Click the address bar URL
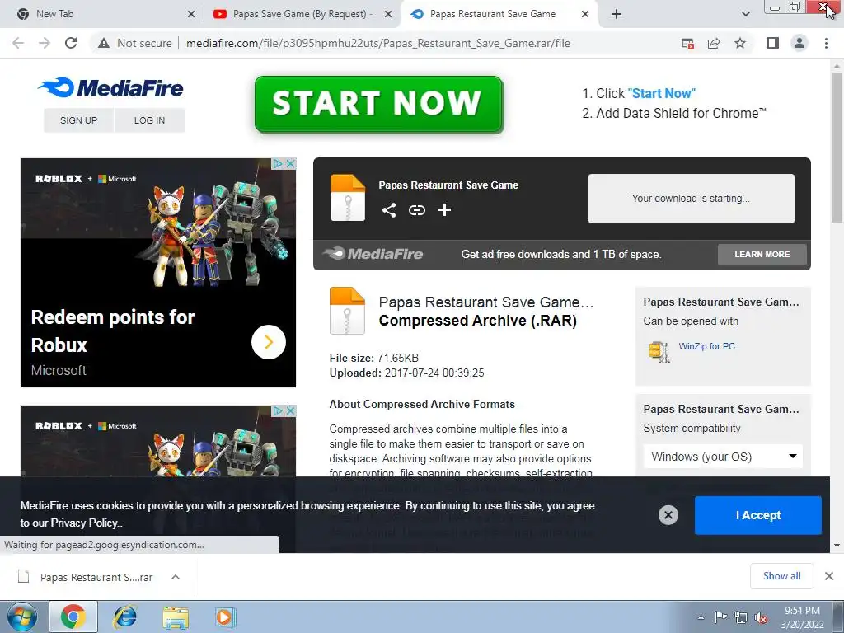The height and width of the screenshot is (633, 844). (377, 43)
